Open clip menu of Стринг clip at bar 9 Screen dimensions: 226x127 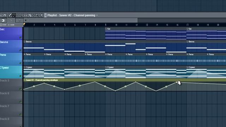click(x=106, y=67)
